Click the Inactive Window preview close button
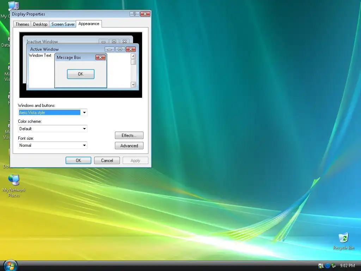Image resolution: width=361 pixels, height=271 pixels. click(124, 41)
